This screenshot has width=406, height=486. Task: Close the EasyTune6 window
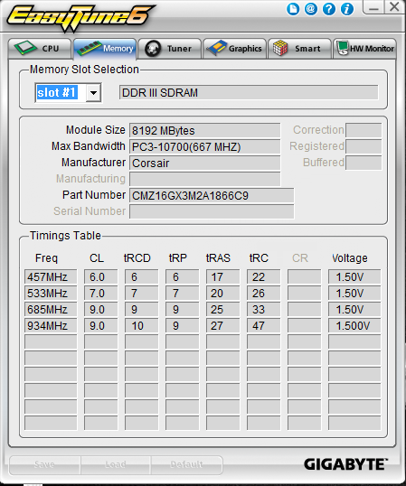[x=394, y=7]
